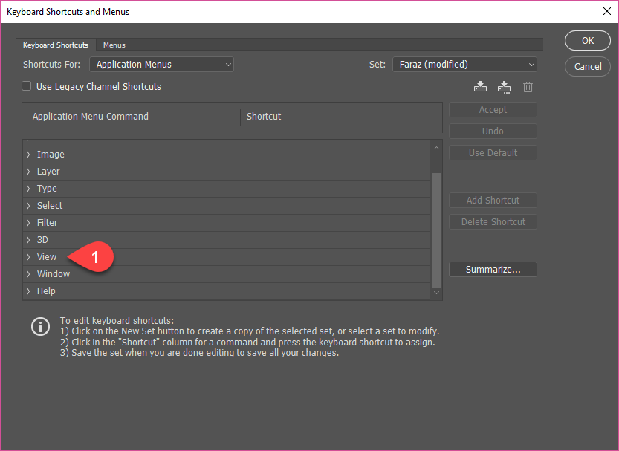Expand the Image menu chevron
This screenshot has width=619, height=451.
pos(28,155)
